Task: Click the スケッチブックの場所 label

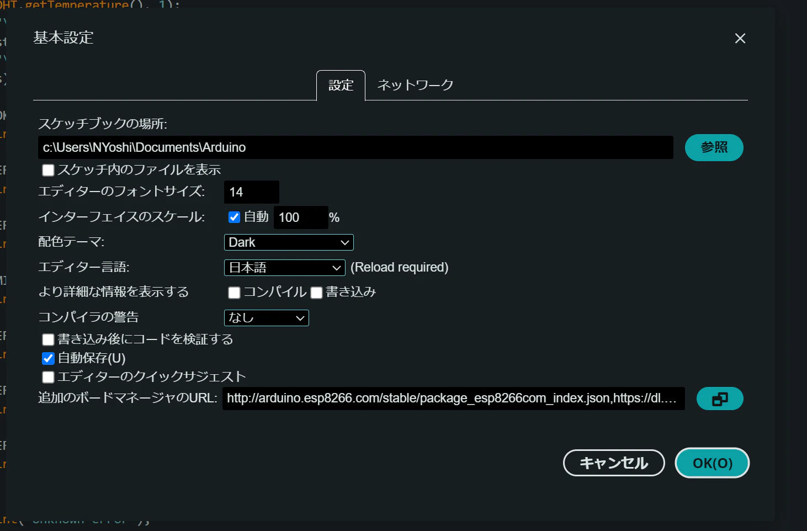Action: pos(103,124)
